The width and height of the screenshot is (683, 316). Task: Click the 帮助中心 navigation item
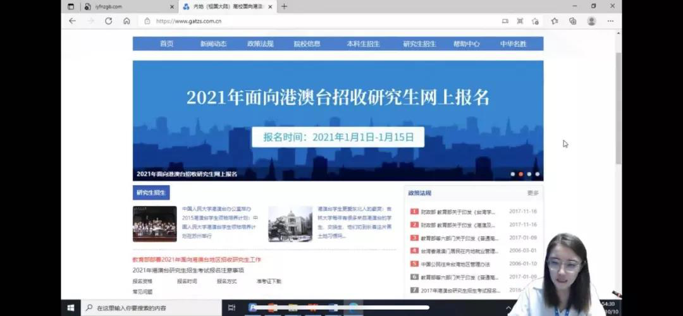click(466, 44)
